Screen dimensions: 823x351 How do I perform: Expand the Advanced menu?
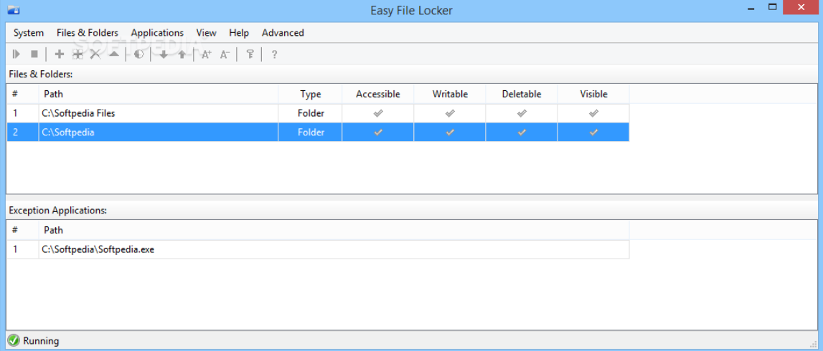[x=283, y=33]
